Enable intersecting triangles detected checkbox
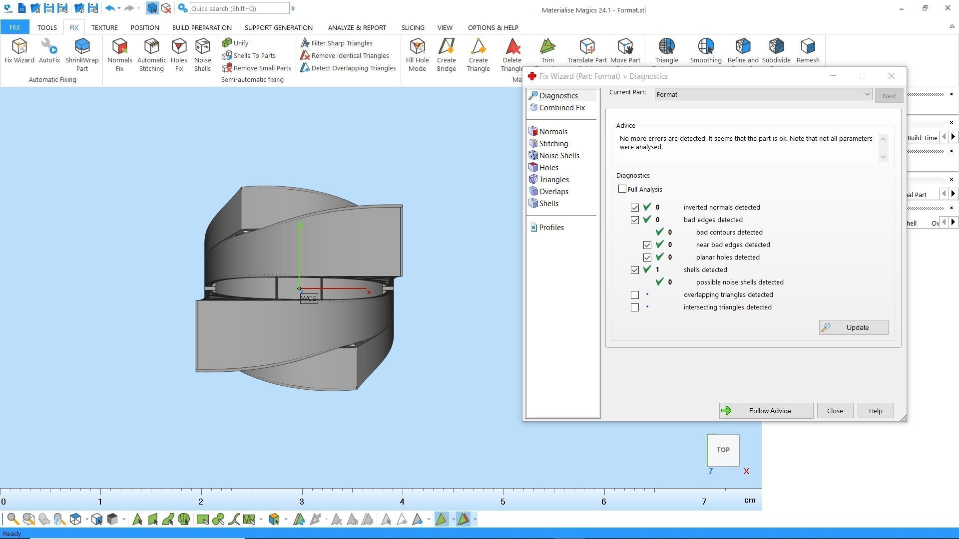The image size is (959, 539). 634,307
